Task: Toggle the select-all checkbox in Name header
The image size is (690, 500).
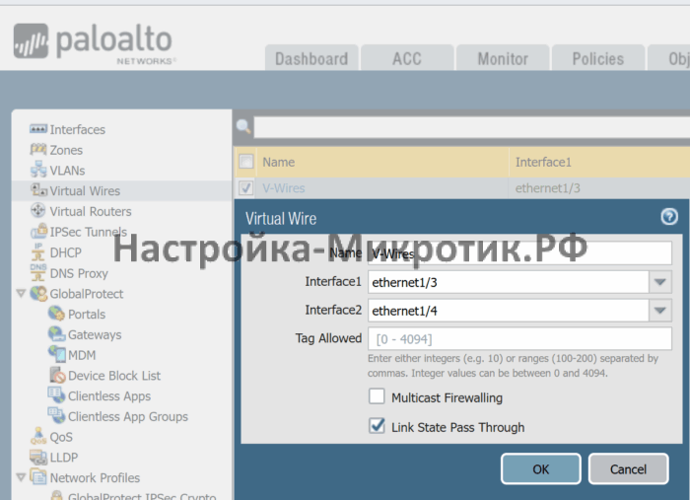Action: (x=246, y=162)
